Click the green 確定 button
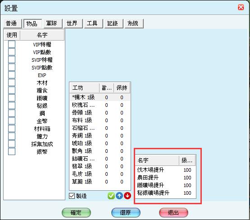 pos(76,212)
